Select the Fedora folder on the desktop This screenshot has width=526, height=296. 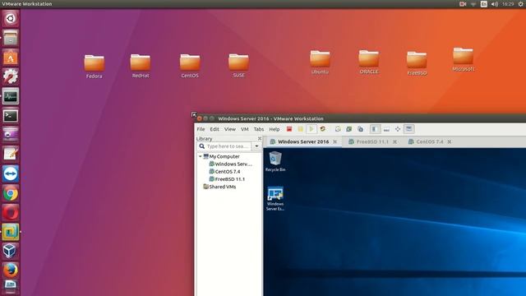coord(95,67)
